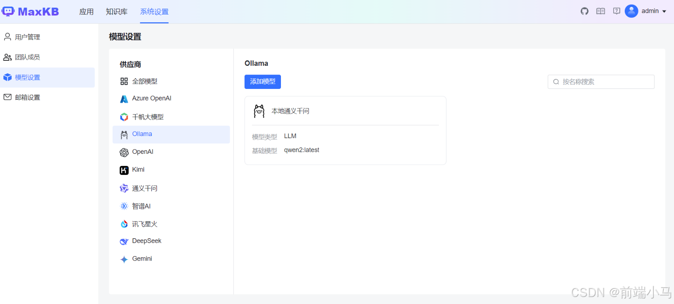Click the 供应商 section heading
Viewport: 674px width, 304px height.
click(x=130, y=65)
